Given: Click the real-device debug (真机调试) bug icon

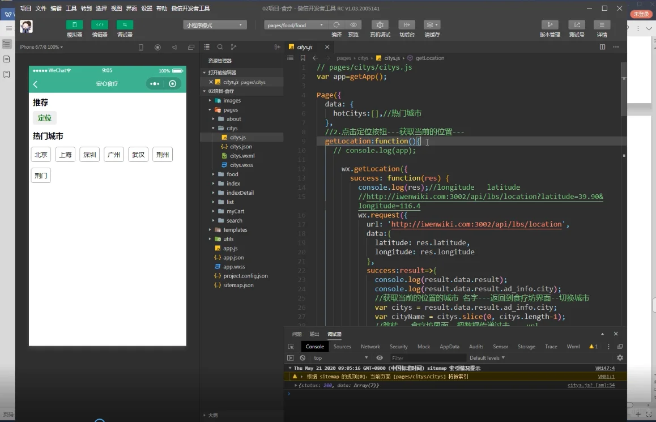Looking at the screenshot, I should coord(380,25).
